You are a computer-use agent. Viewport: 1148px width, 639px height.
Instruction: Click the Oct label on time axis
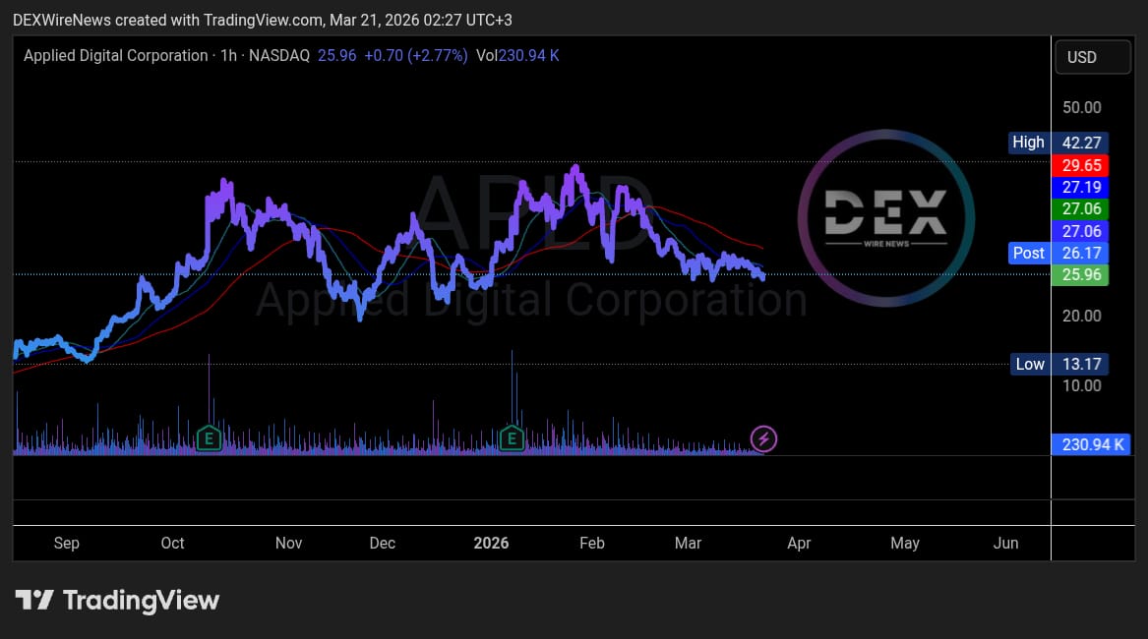[x=173, y=543]
